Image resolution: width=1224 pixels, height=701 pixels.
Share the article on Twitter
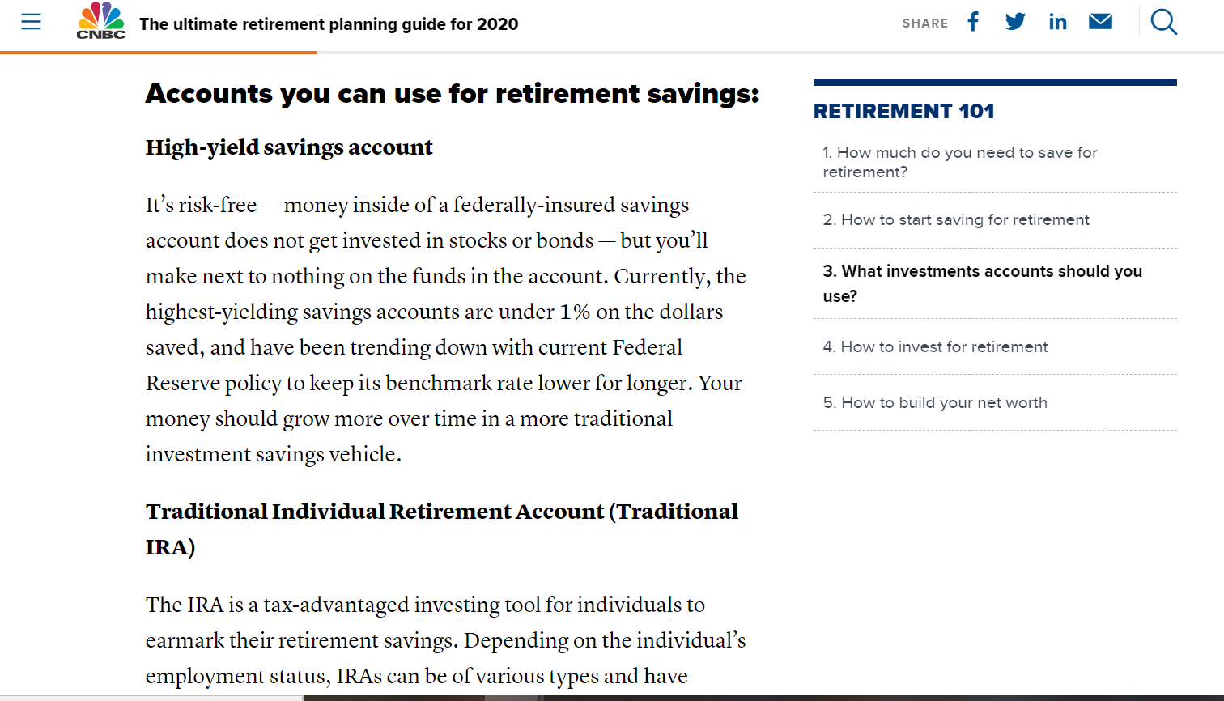pyautogui.click(x=1015, y=22)
